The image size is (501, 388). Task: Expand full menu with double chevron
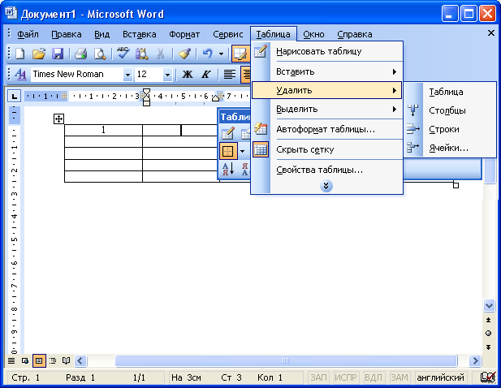326,186
